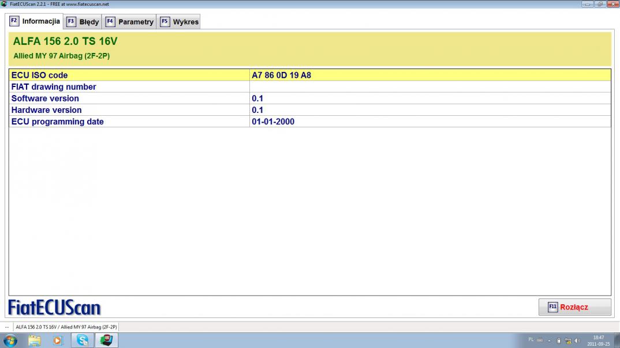Image resolution: width=620 pixels, height=348 pixels.
Task: Click the FiatECUScan app icon in title bar
Action: pyautogui.click(x=4, y=4)
